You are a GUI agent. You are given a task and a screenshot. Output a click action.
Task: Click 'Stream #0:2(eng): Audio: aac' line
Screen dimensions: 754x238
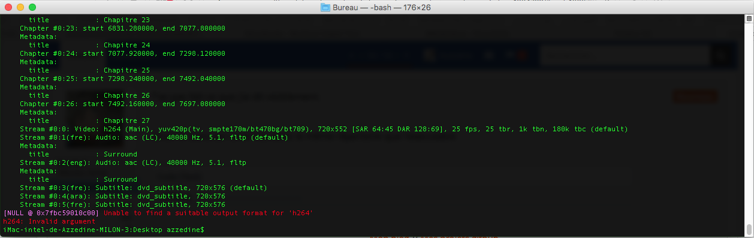coord(133,162)
